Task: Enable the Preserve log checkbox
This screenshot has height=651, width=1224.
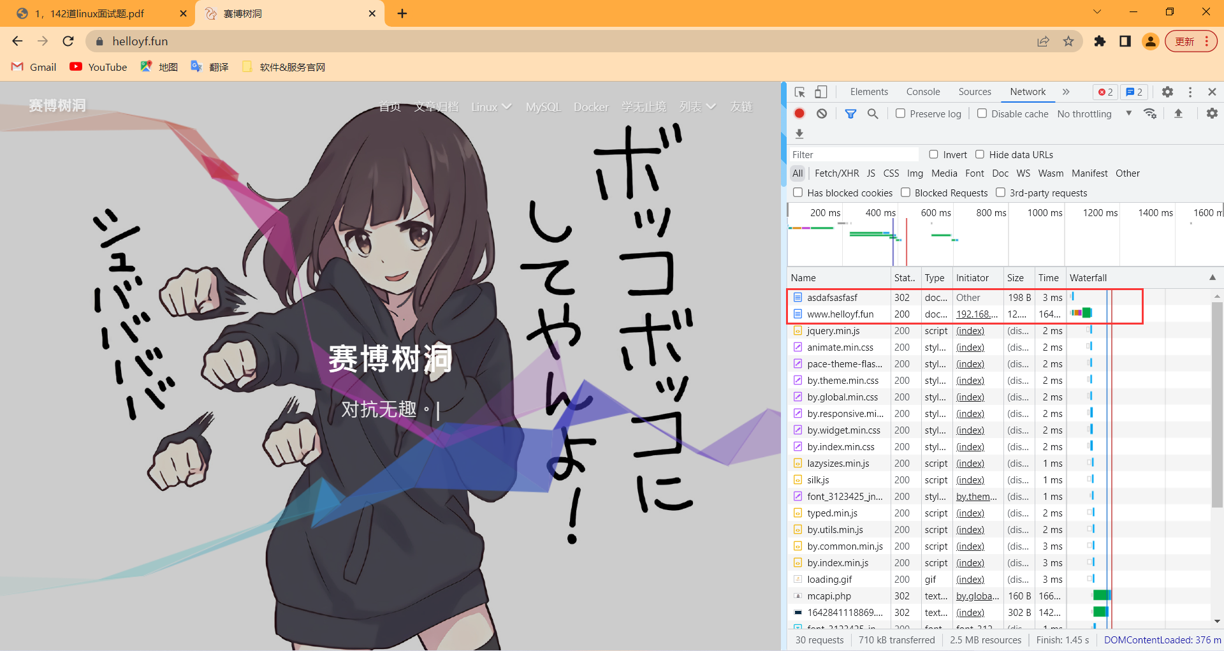Action: point(900,113)
